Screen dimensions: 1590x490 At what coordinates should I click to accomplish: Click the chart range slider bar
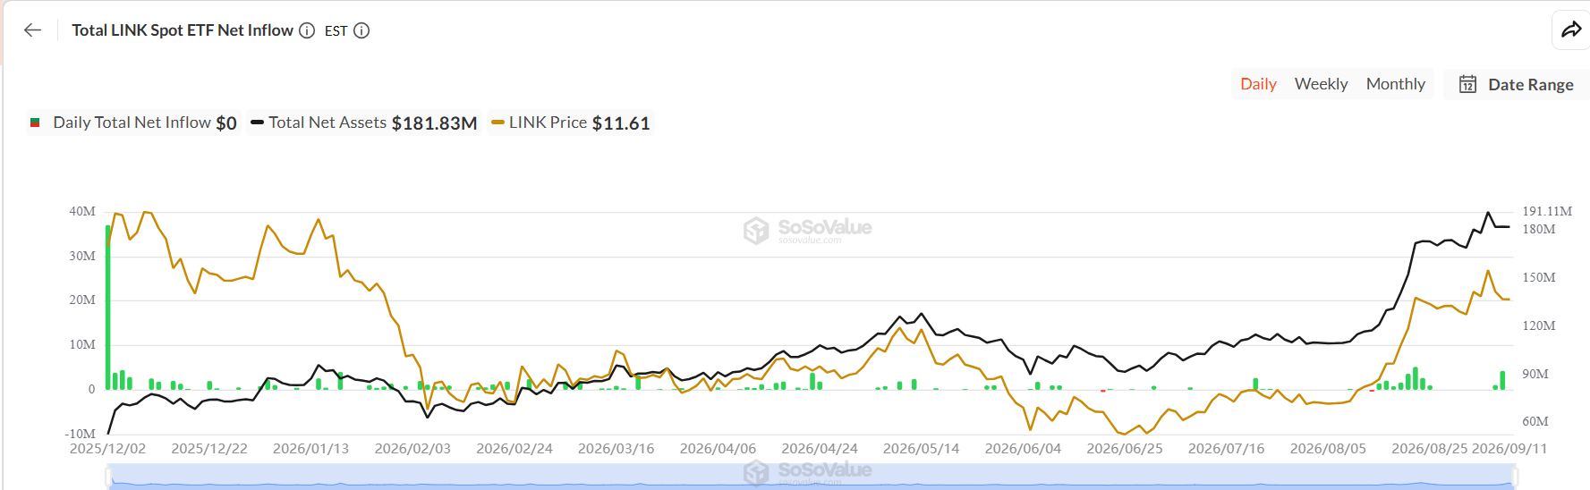[812, 477]
